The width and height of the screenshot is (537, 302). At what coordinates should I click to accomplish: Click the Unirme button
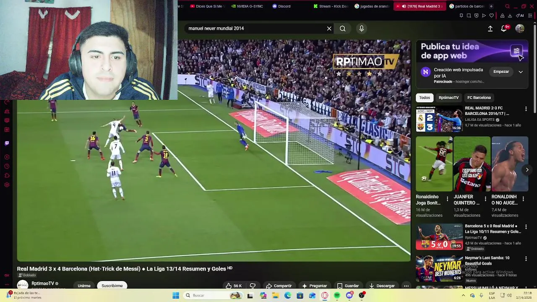(x=84, y=286)
